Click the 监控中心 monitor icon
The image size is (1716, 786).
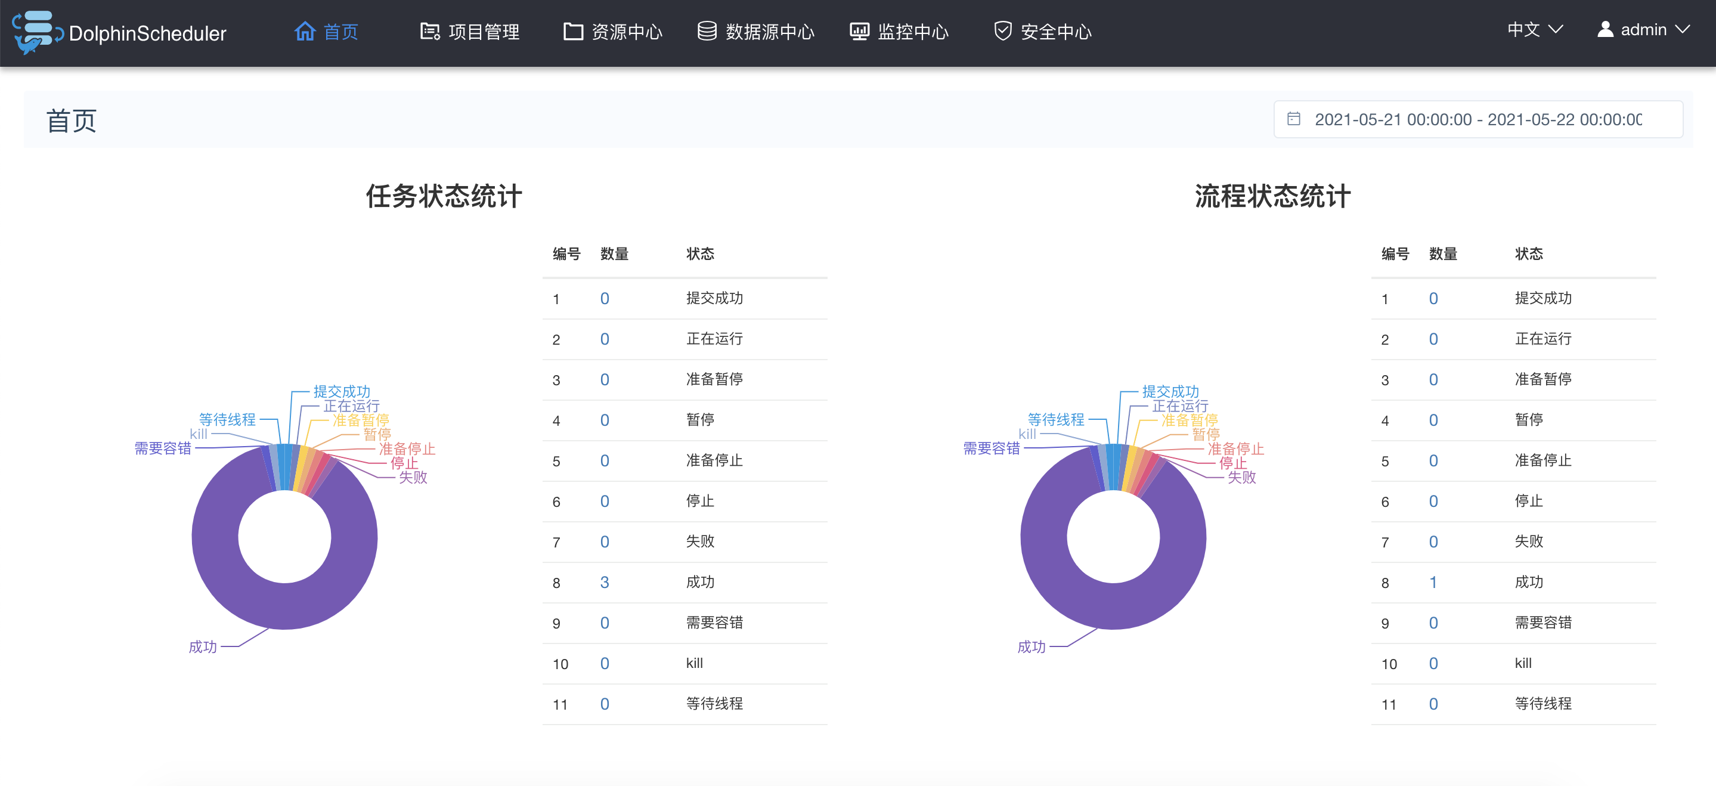tap(859, 31)
